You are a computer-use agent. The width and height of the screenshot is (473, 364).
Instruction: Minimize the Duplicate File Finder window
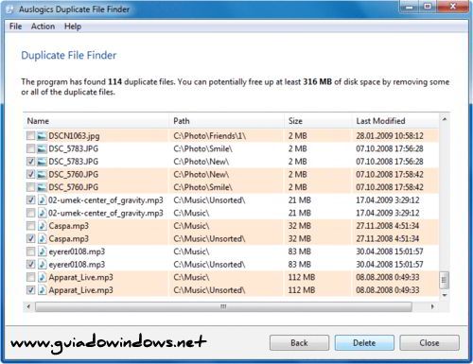coord(409,7)
